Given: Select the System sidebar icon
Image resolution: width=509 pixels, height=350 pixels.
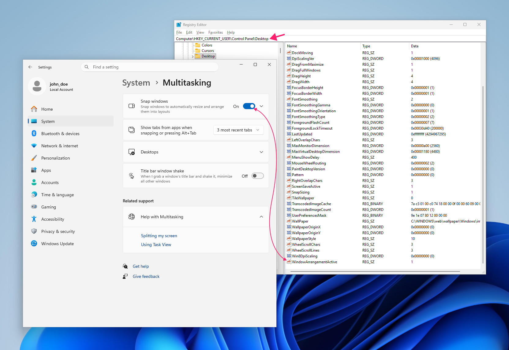Looking at the screenshot, I should click(x=34, y=121).
